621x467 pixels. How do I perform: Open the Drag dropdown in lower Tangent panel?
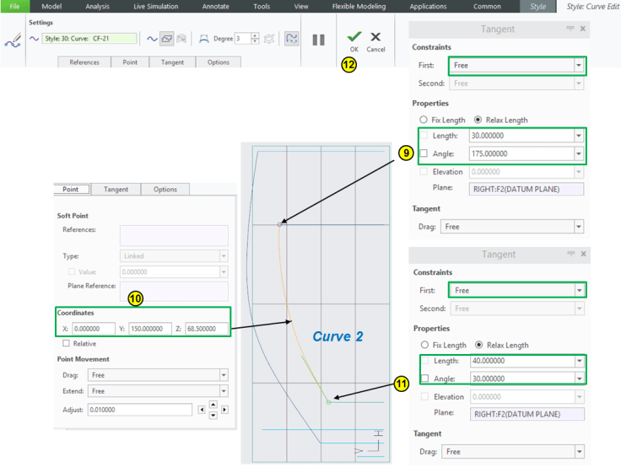578,452
